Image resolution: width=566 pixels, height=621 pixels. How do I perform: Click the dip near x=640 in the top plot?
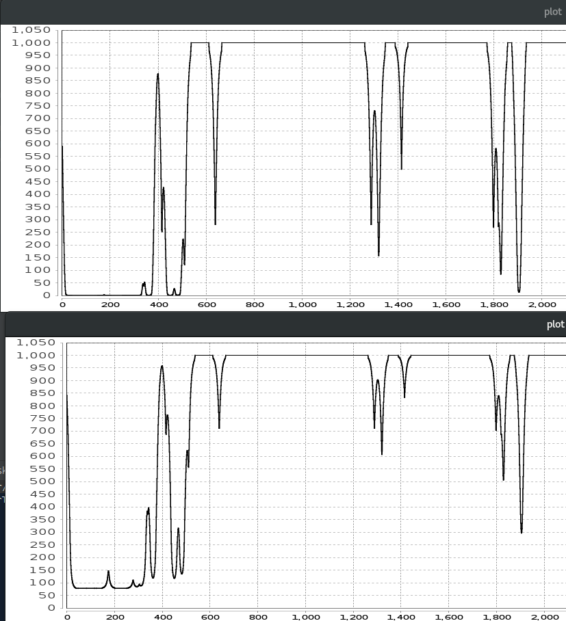tap(215, 222)
